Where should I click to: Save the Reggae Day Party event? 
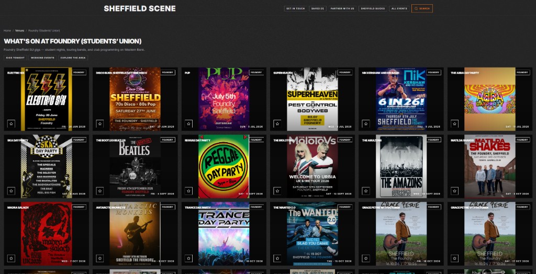click(x=188, y=191)
